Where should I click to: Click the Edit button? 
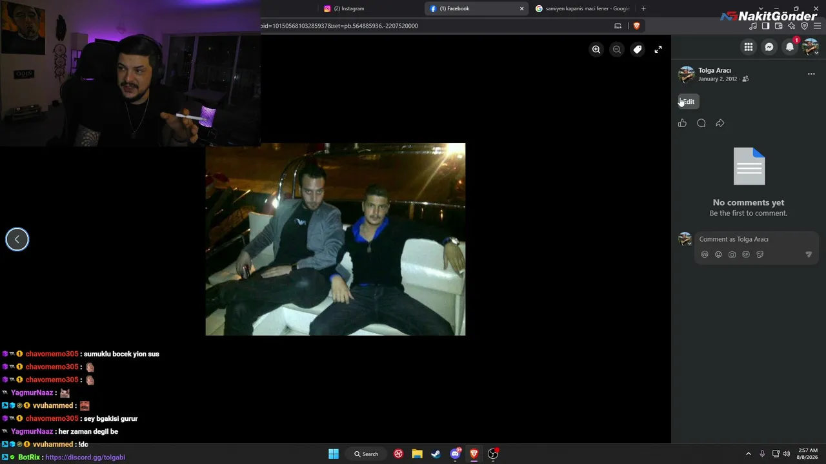click(x=689, y=102)
